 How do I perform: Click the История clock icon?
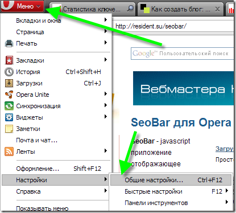click(x=9, y=72)
